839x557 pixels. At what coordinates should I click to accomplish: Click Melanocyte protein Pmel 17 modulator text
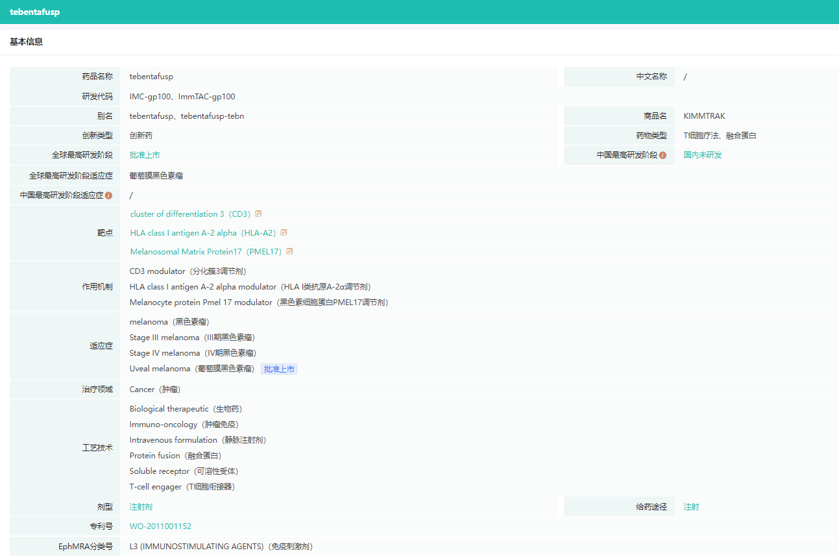point(259,303)
